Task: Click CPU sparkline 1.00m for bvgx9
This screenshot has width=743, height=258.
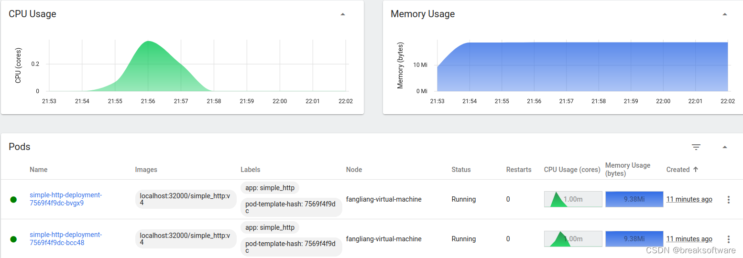Action: point(573,199)
